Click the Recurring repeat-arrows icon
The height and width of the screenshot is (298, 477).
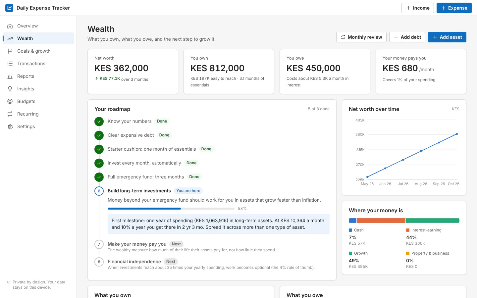[10, 114]
